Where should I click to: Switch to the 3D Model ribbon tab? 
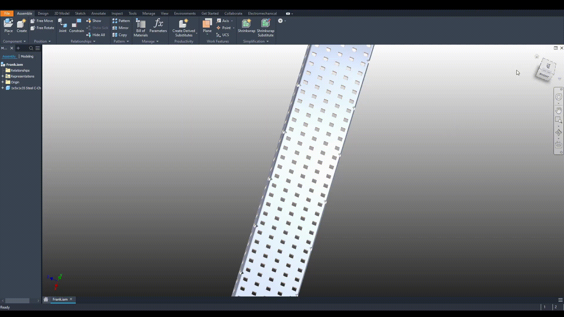click(62, 14)
